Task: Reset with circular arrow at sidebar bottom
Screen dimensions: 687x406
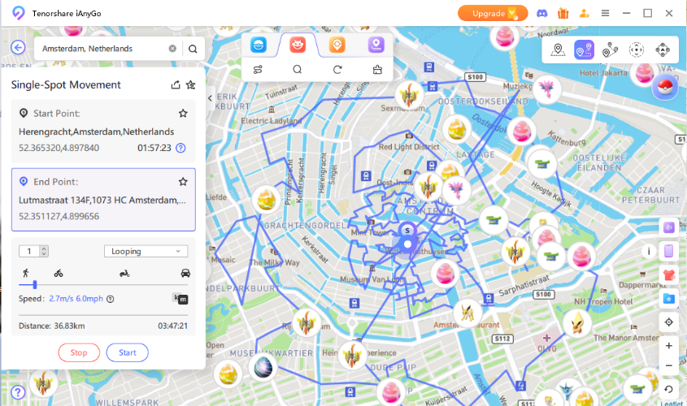Action: 668,390
